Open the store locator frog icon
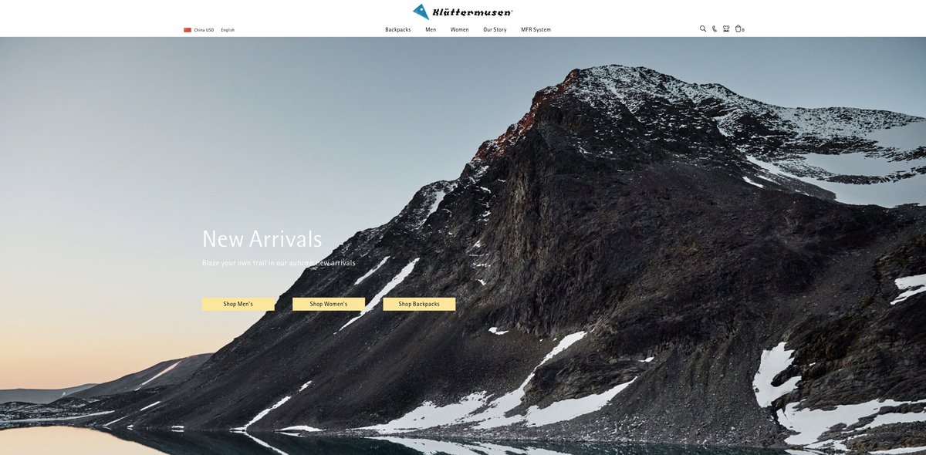 click(x=726, y=29)
